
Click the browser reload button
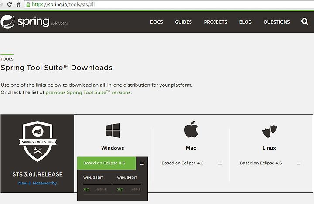10,4
